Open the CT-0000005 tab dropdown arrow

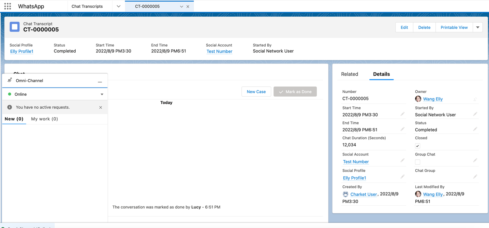tap(182, 7)
